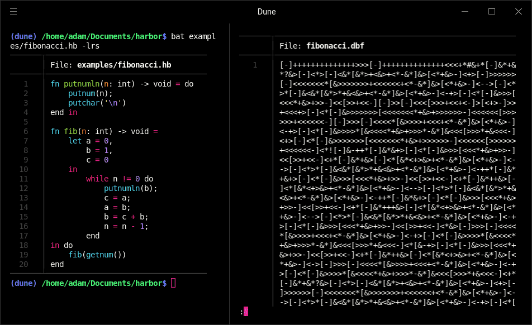532x325 pixels.
Task: Click line number 1 in the fibonacci.dbf pane
Action: (x=255, y=65)
